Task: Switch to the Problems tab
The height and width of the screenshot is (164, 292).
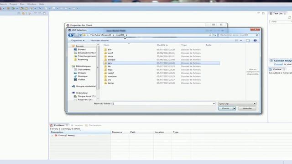Action: click(x=59, y=125)
